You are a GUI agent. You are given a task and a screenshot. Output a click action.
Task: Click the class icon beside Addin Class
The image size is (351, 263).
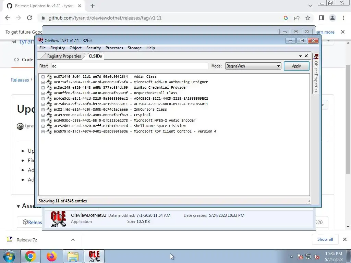click(x=49, y=76)
